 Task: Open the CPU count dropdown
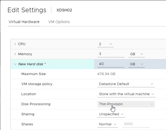pyautogui.click(x=106, y=44)
